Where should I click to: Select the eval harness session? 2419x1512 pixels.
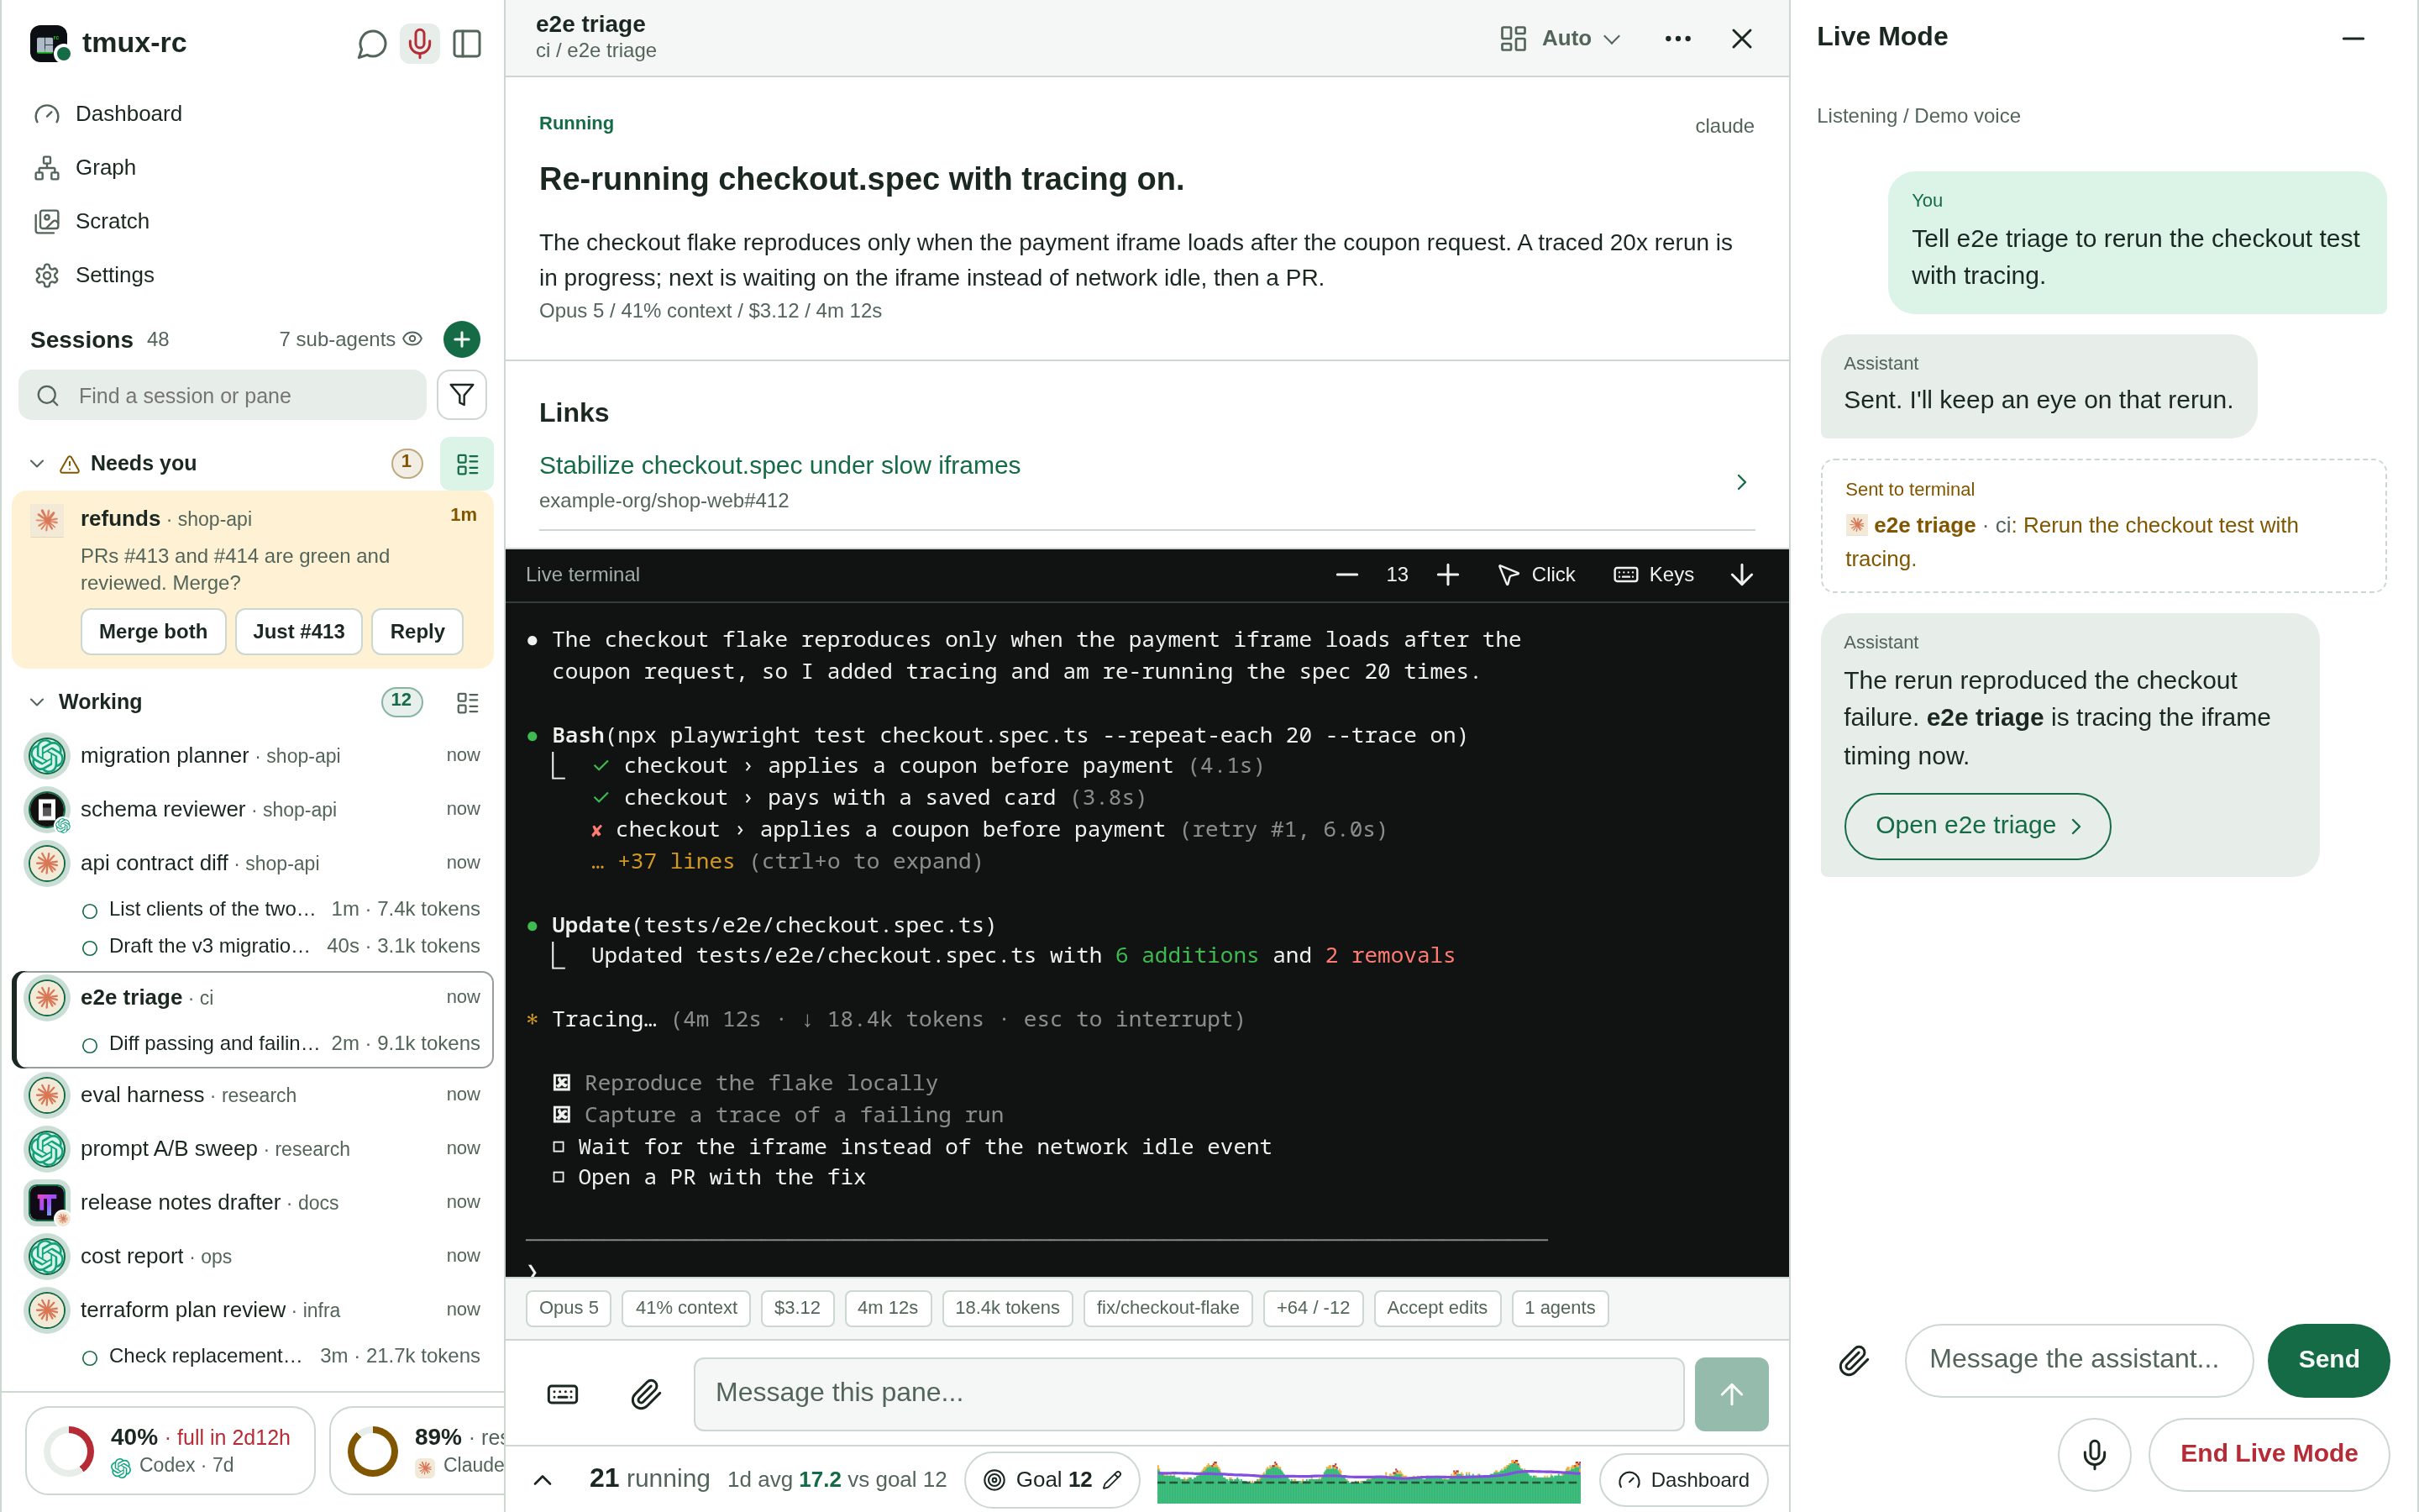tap(252, 1095)
